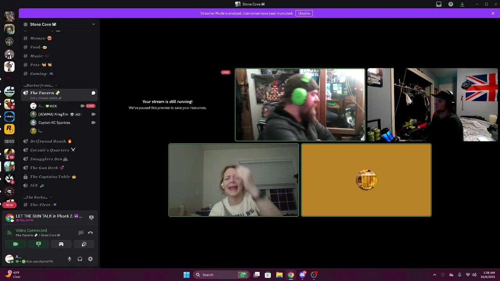Open The Tavern text chat bubble icon

coord(93,93)
